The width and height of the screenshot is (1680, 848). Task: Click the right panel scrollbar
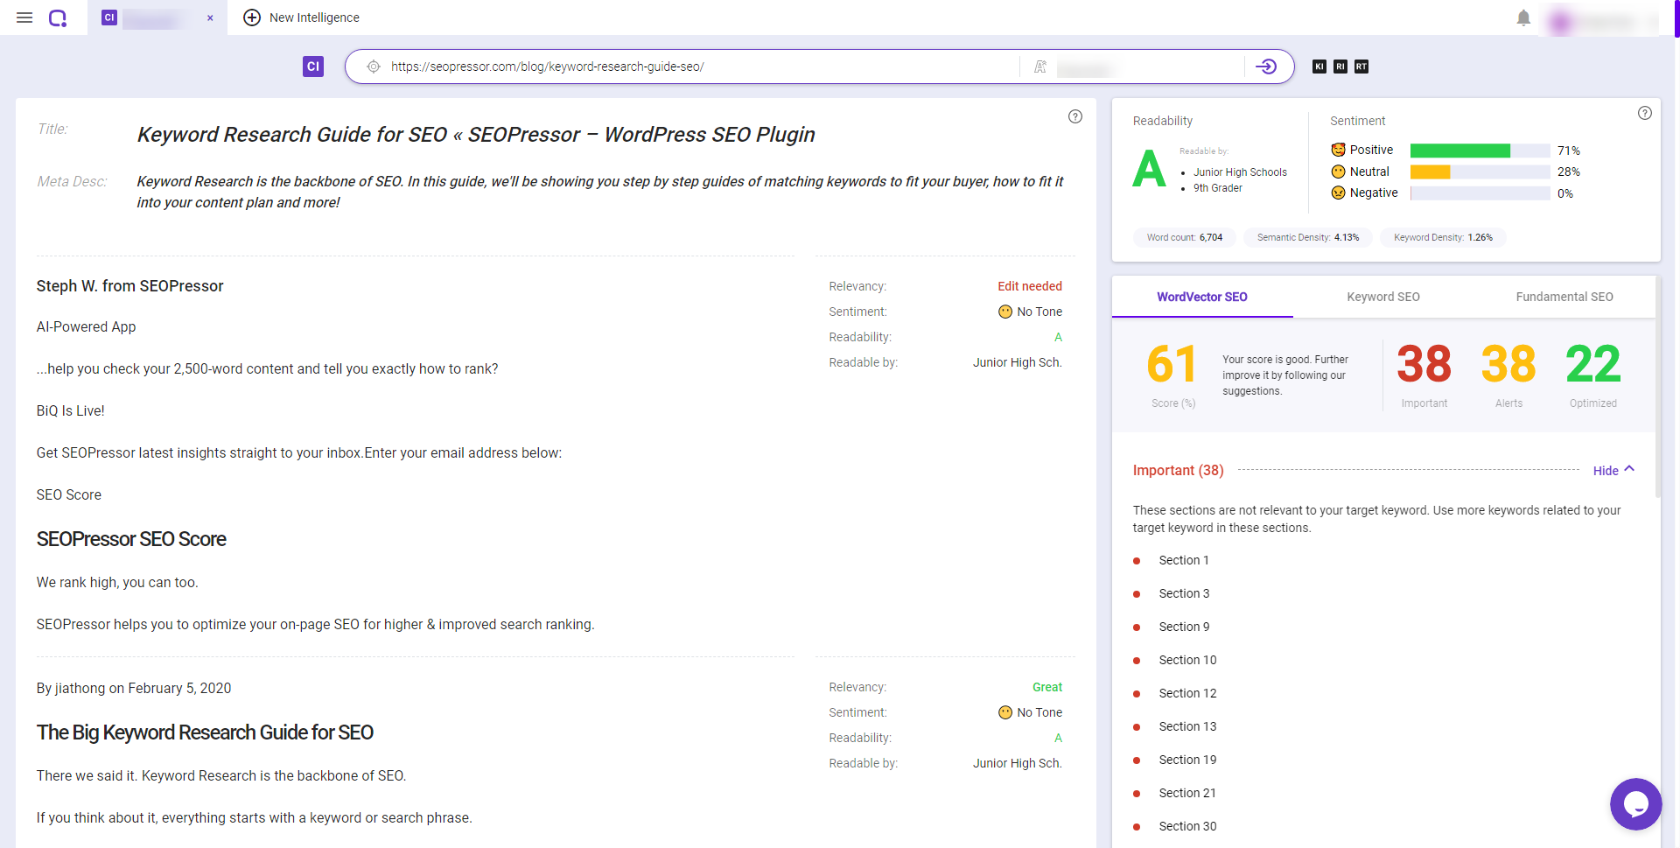(1657, 387)
